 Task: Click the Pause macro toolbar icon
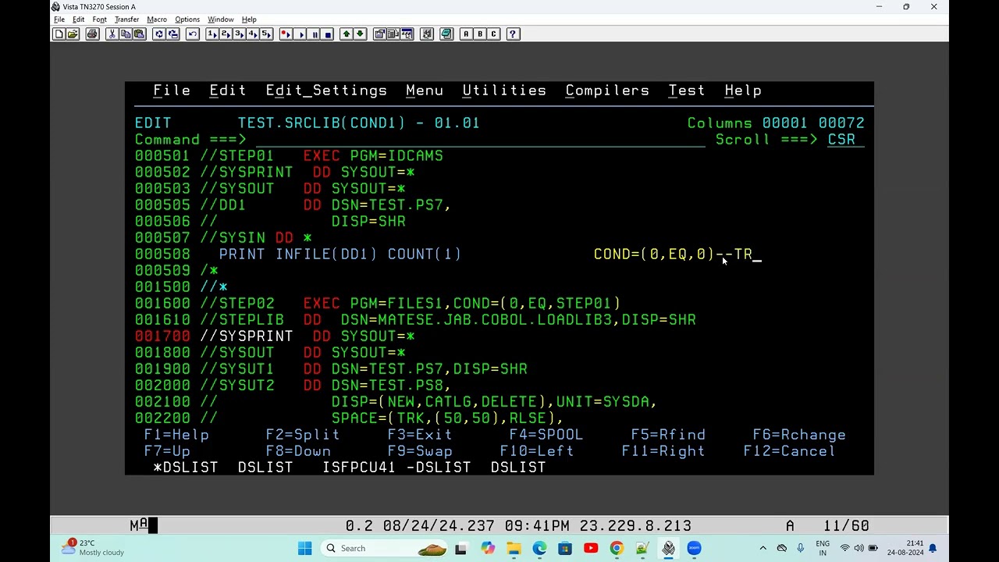(x=315, y=34)
